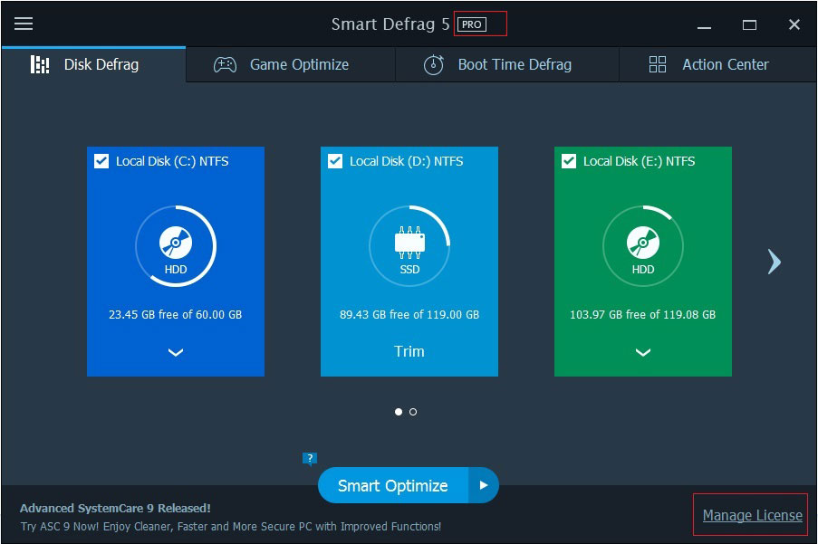Viewport: 818px width, 544px height.
Task: Click 103.97 GB free of 119.08 GB text
Action: (643, 314)
